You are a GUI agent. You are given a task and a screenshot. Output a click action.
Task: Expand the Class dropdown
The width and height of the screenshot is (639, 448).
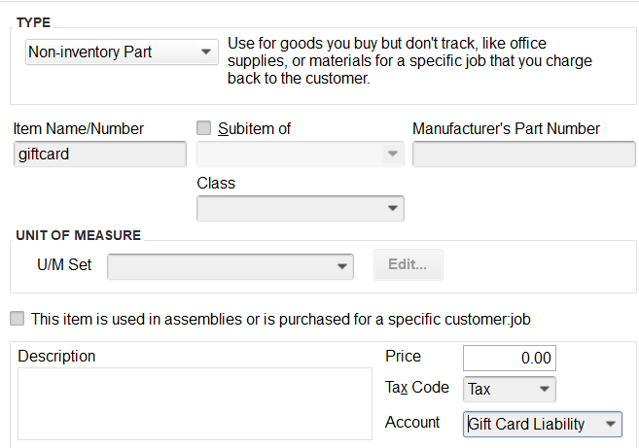click(301, 209)
